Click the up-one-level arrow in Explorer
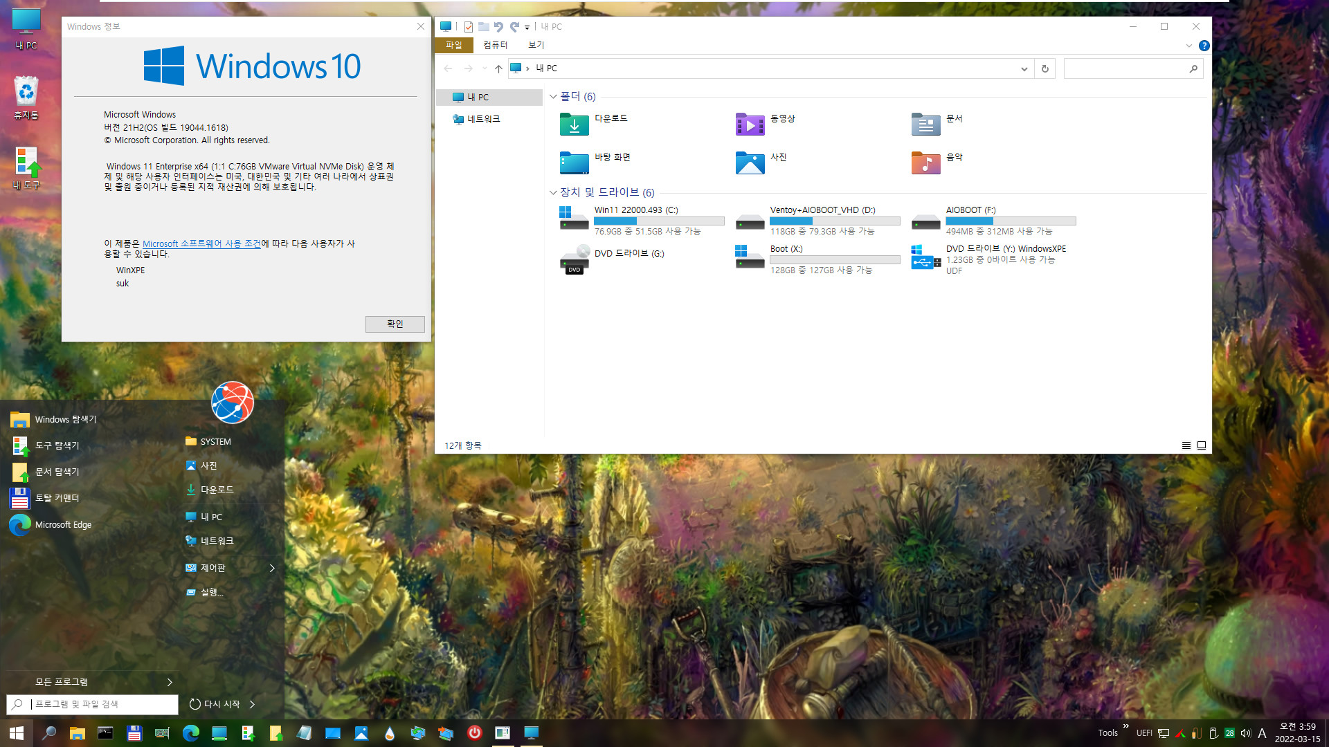Viewport: 1329px width, 747px height. coord(498,68)
